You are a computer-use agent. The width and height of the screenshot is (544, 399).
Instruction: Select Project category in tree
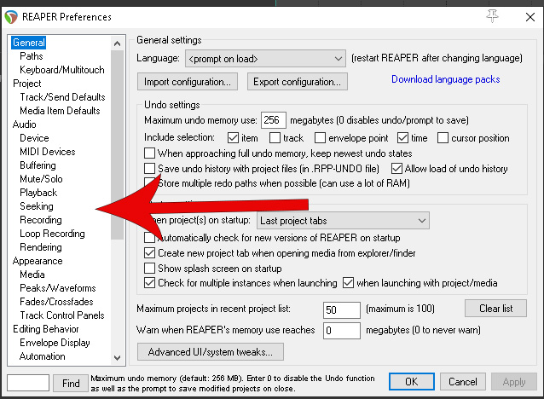click(x=26, y=84)
